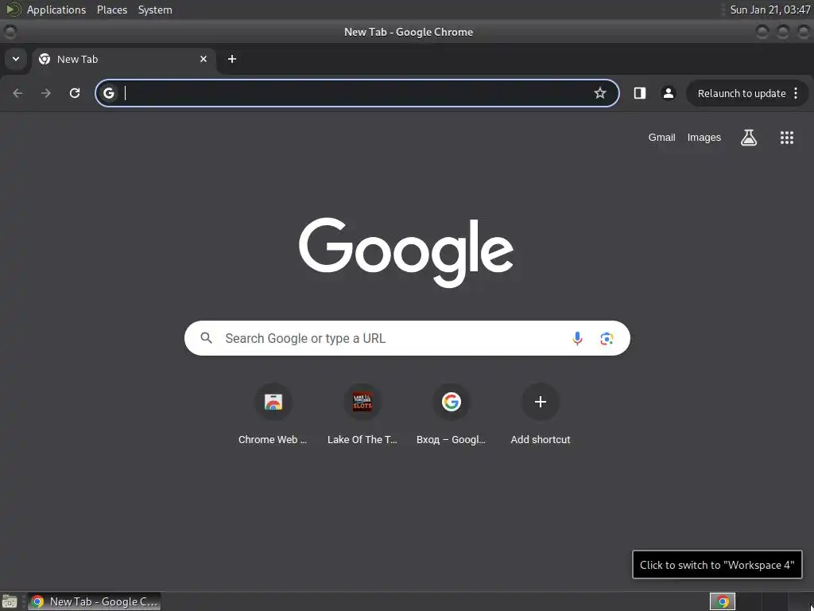Select the New Tab tab
Screen dimensions: 814x611
(123, 59)
